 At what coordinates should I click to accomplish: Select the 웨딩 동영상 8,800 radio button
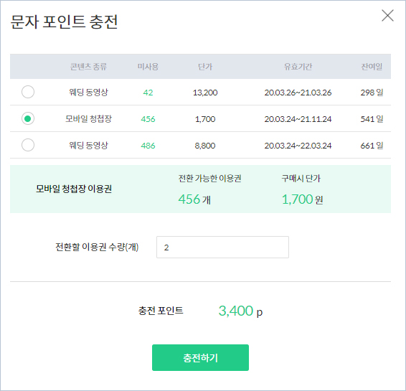(x=28, y=145)
